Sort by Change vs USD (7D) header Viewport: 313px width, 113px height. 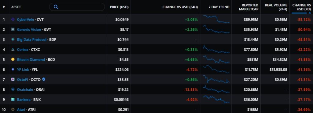click(301, 7)
